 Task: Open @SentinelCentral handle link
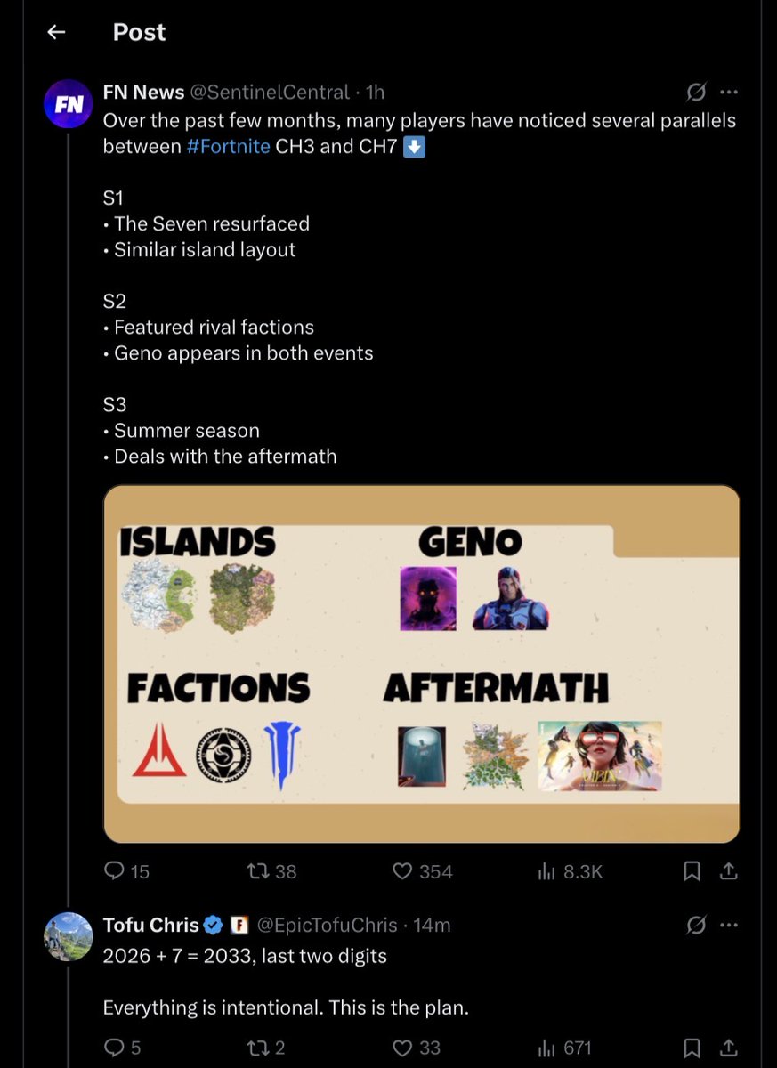(x=270, y=92)
